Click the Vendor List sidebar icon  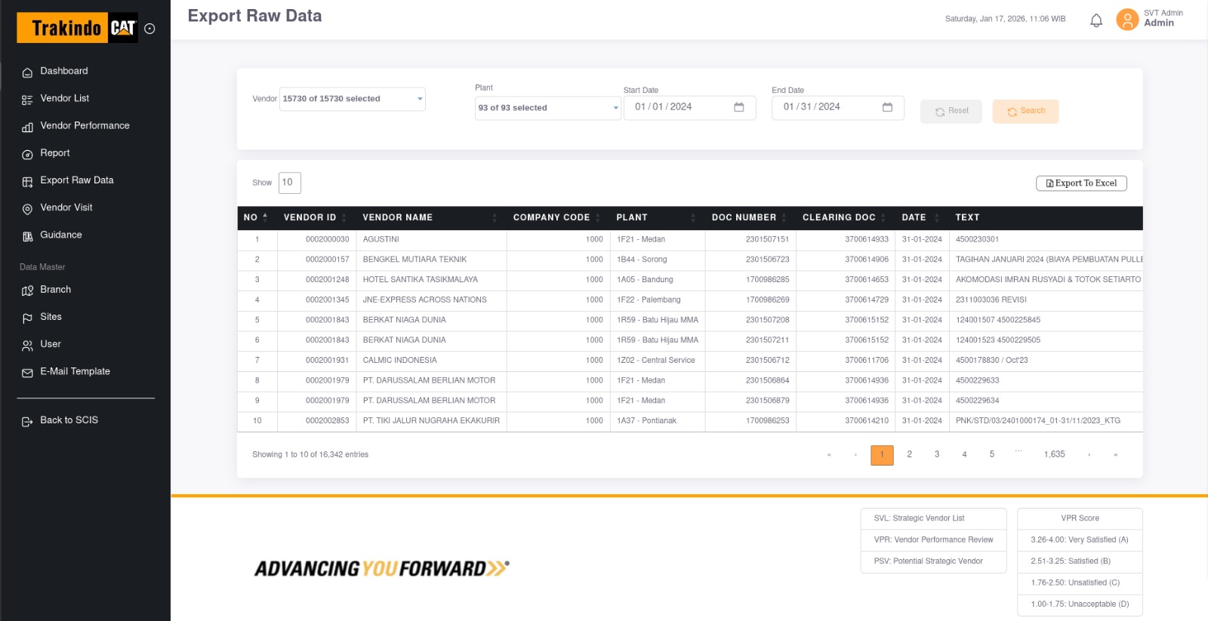click(27, 100)
